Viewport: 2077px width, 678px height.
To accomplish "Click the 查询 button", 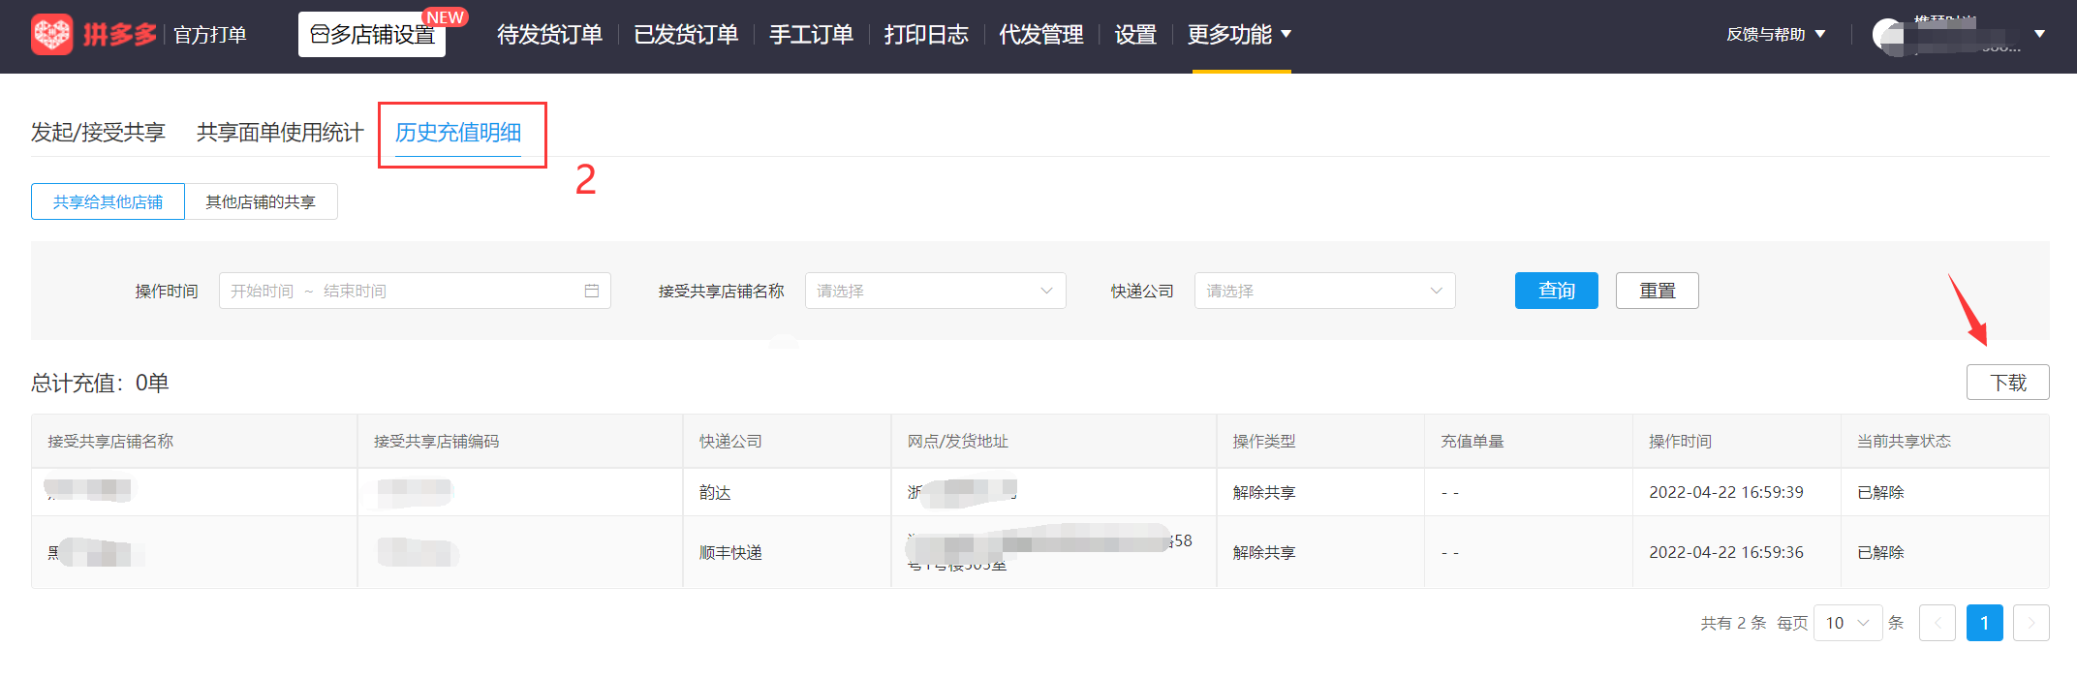I will 1556,291.
